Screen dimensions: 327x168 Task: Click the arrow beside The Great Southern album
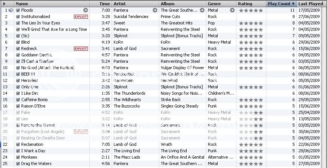202,10
